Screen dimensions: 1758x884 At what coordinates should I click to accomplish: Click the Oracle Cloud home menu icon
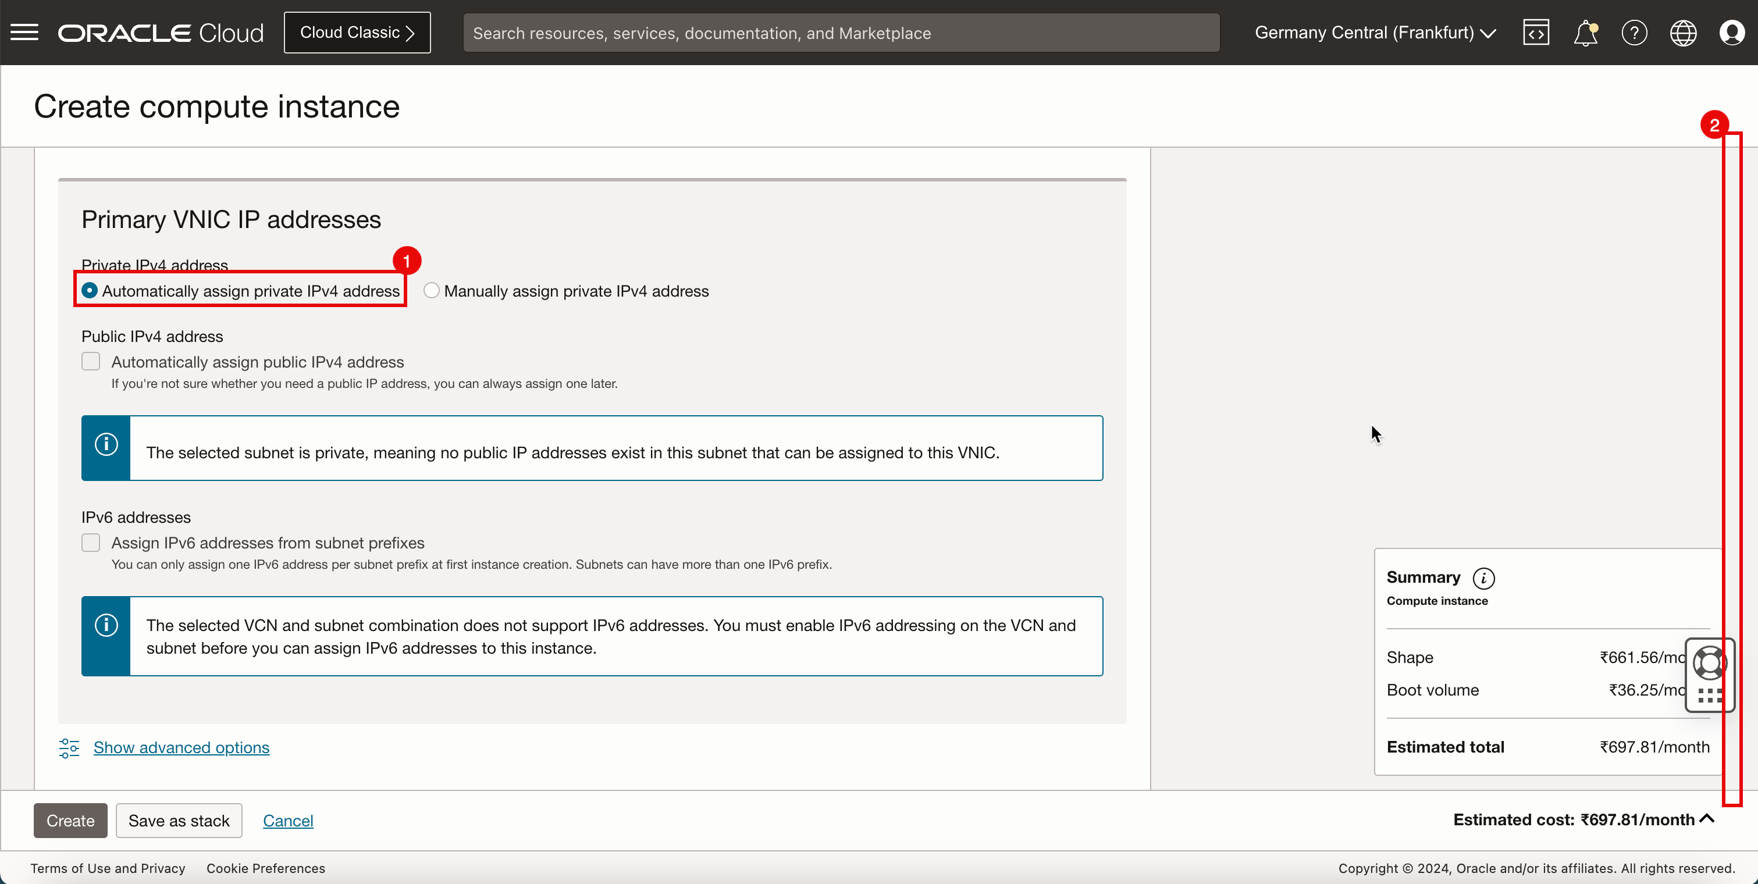(x=25, y=31)
